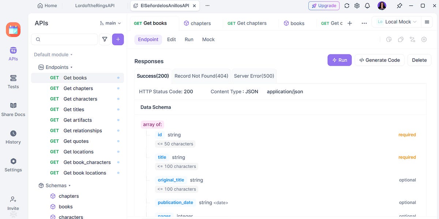Viewport: 439px width, 219px height.
Task: Click the array of: schema label
Action: point(153,124)
